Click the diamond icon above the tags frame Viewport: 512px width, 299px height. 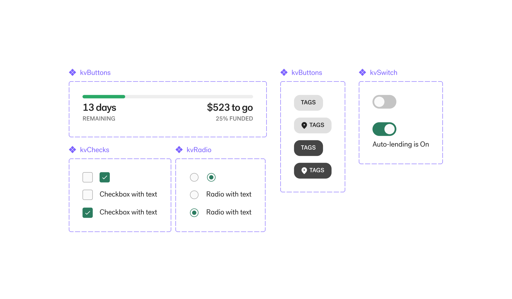[x=284, y=73]
